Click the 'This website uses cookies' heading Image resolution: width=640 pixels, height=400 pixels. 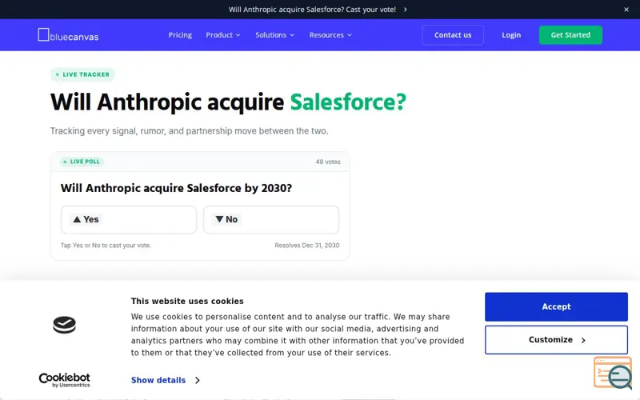187,302
